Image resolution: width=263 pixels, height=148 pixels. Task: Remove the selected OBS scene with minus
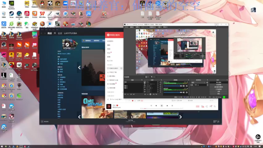tap(128, 94)
